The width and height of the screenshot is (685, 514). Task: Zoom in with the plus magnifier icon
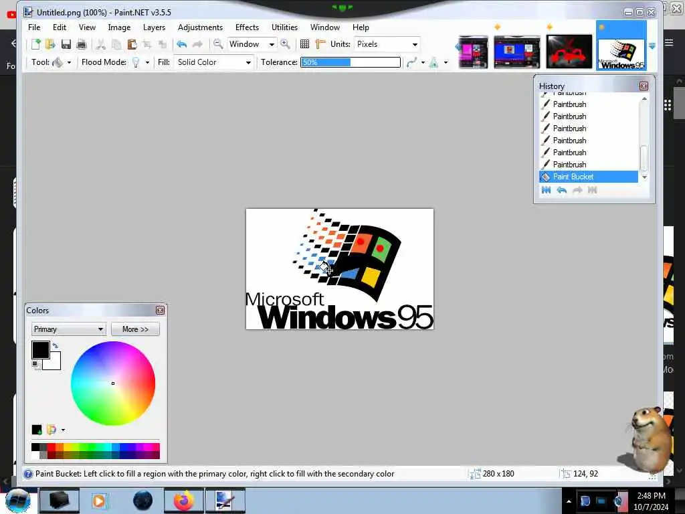(285, 44)
